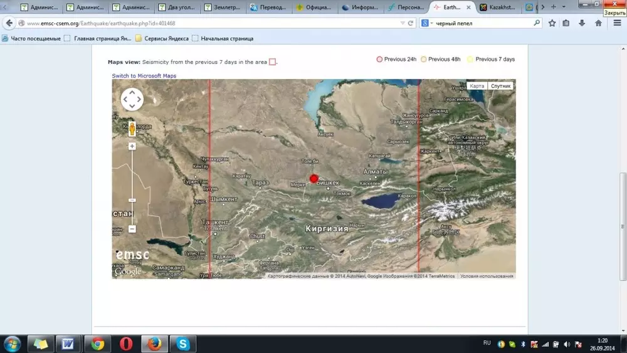Click the red earthquake marker near Bishkek

(314, 179)
